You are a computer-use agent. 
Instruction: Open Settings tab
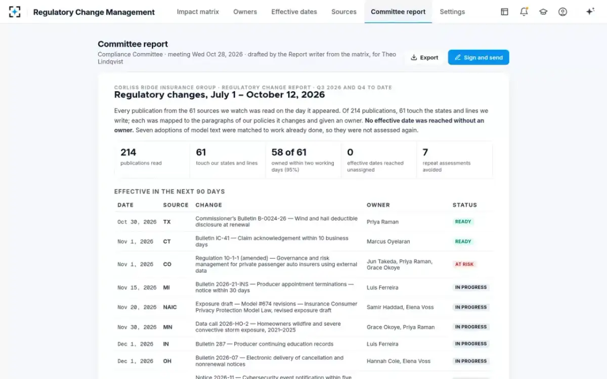click(452, 12)
